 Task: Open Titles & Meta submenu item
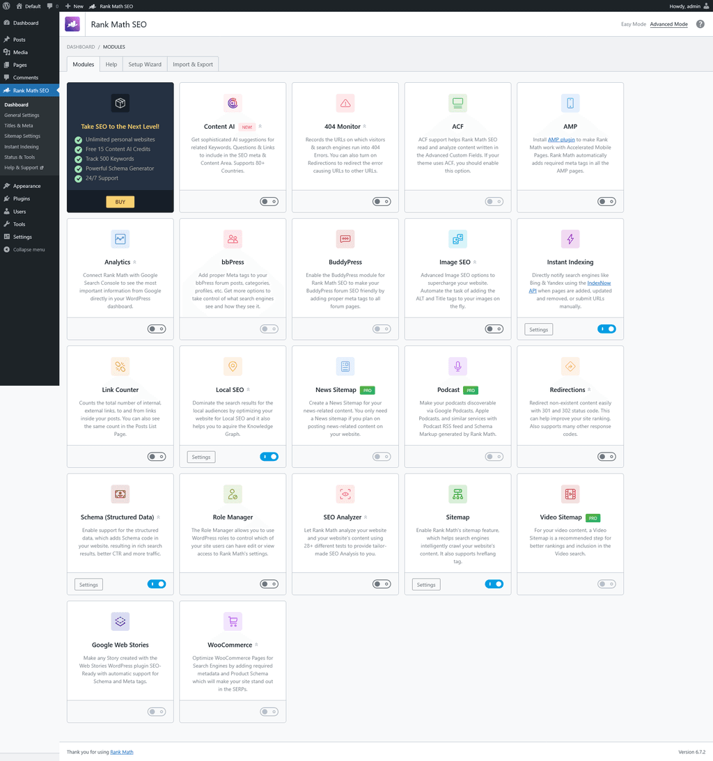tap(18, 126)
